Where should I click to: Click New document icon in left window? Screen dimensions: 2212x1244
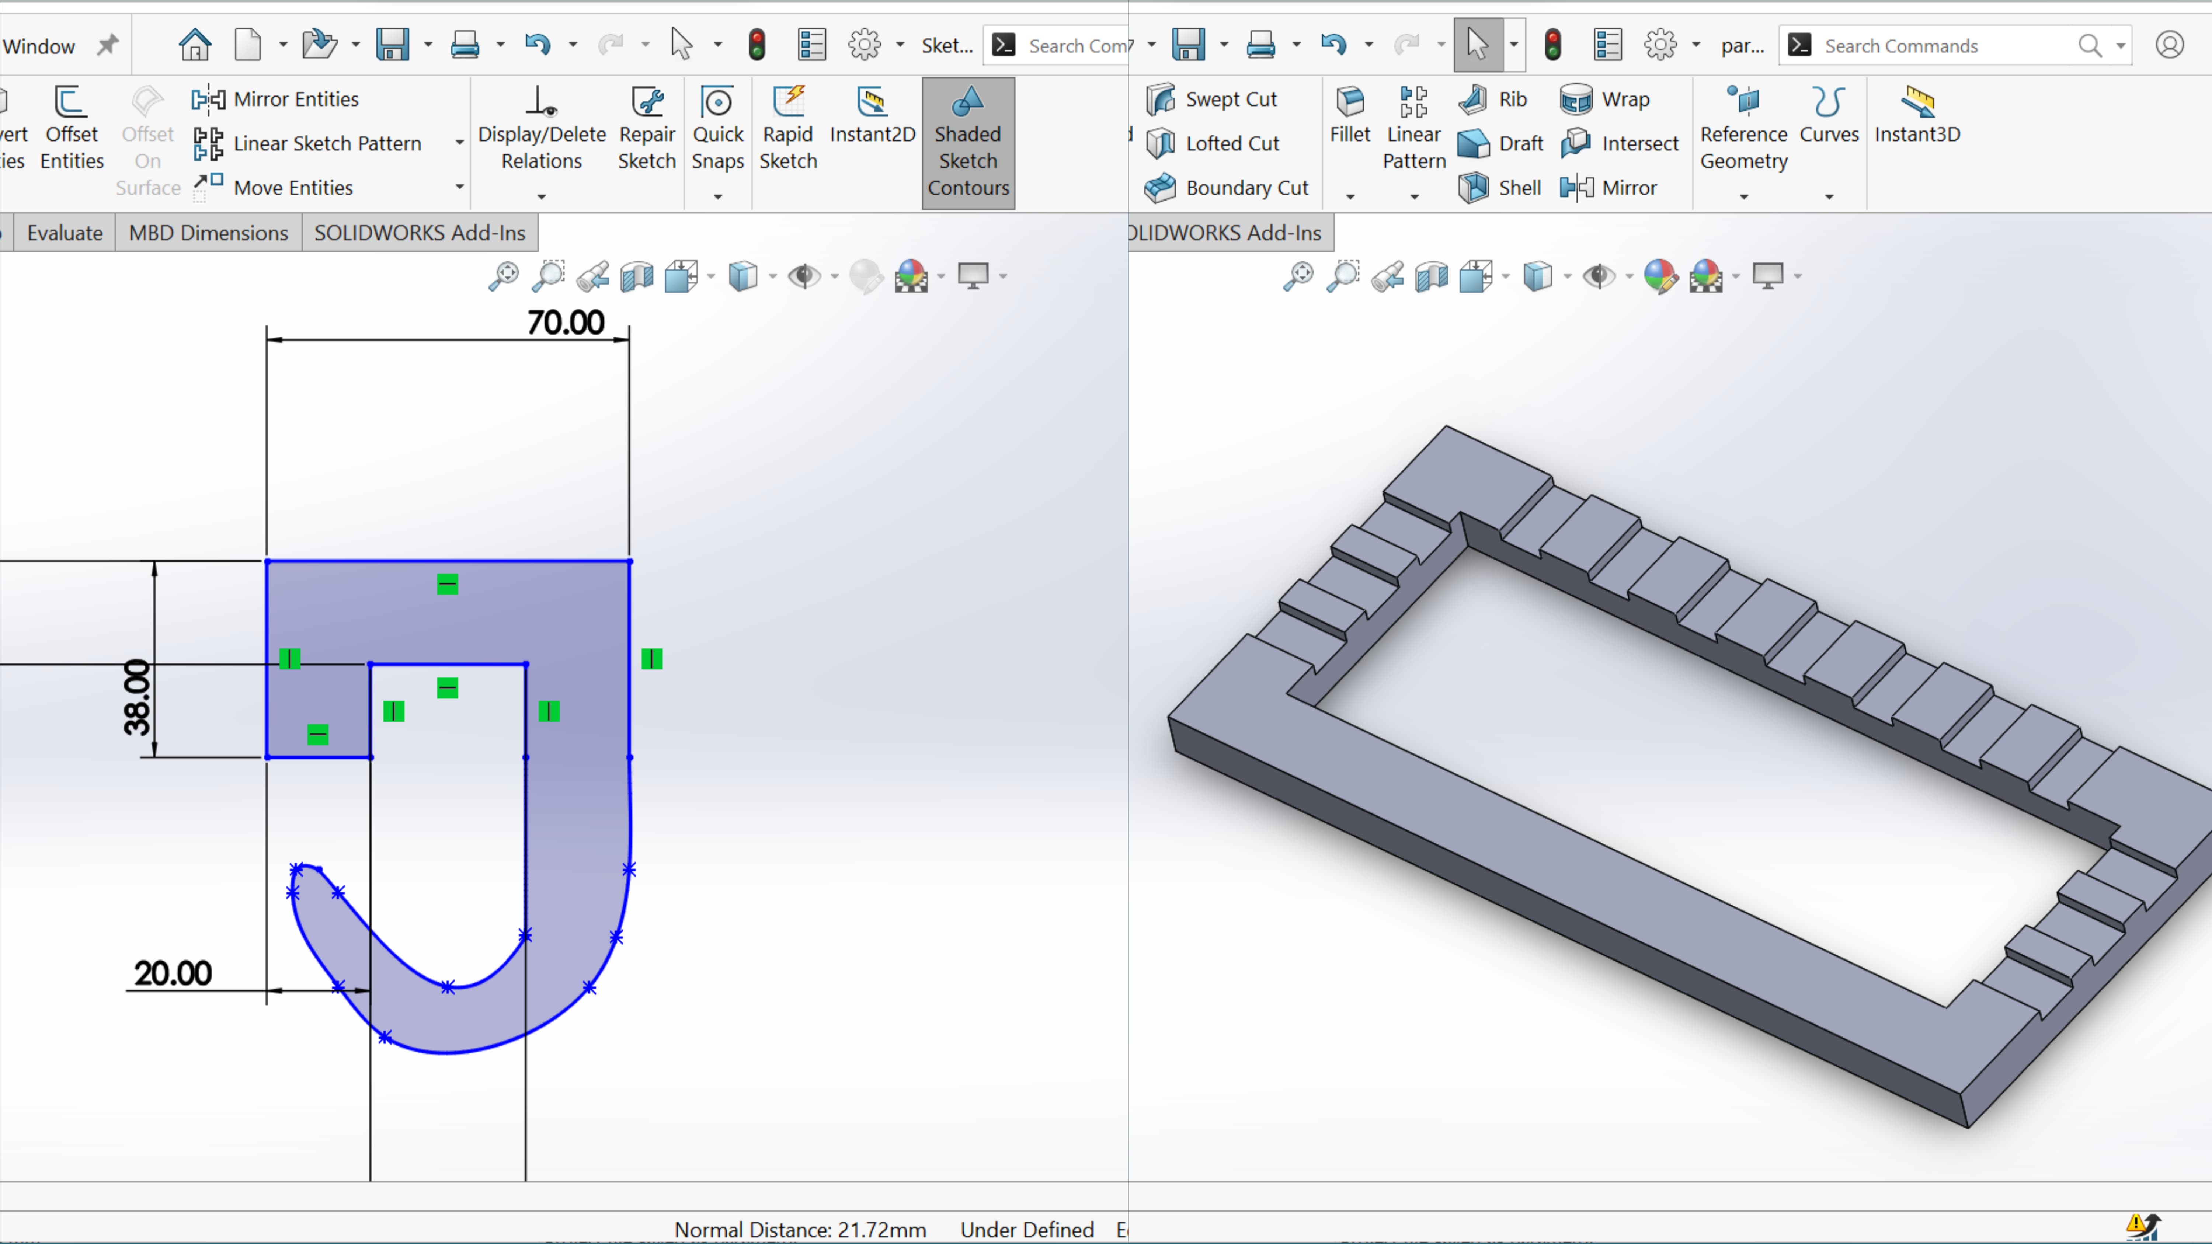click(248, 45)
